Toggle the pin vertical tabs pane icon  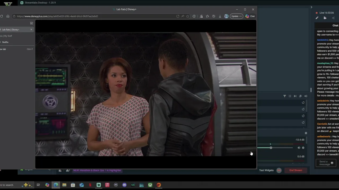click(x=31, y=23)
